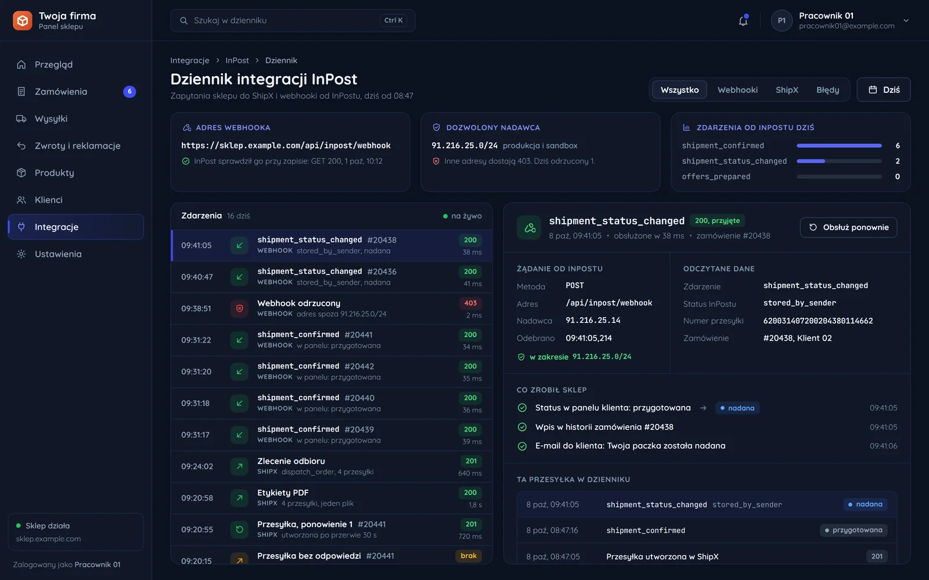Select the shipment_confirmed #20441 event row
Viewport: 929px width, 580px height.
[x=332, y=340]
